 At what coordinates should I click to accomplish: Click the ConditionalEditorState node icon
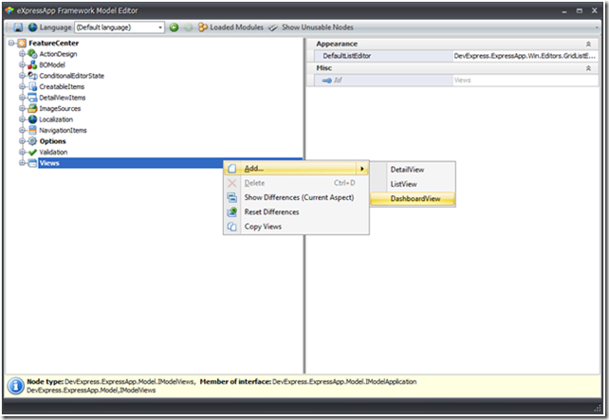32,76
